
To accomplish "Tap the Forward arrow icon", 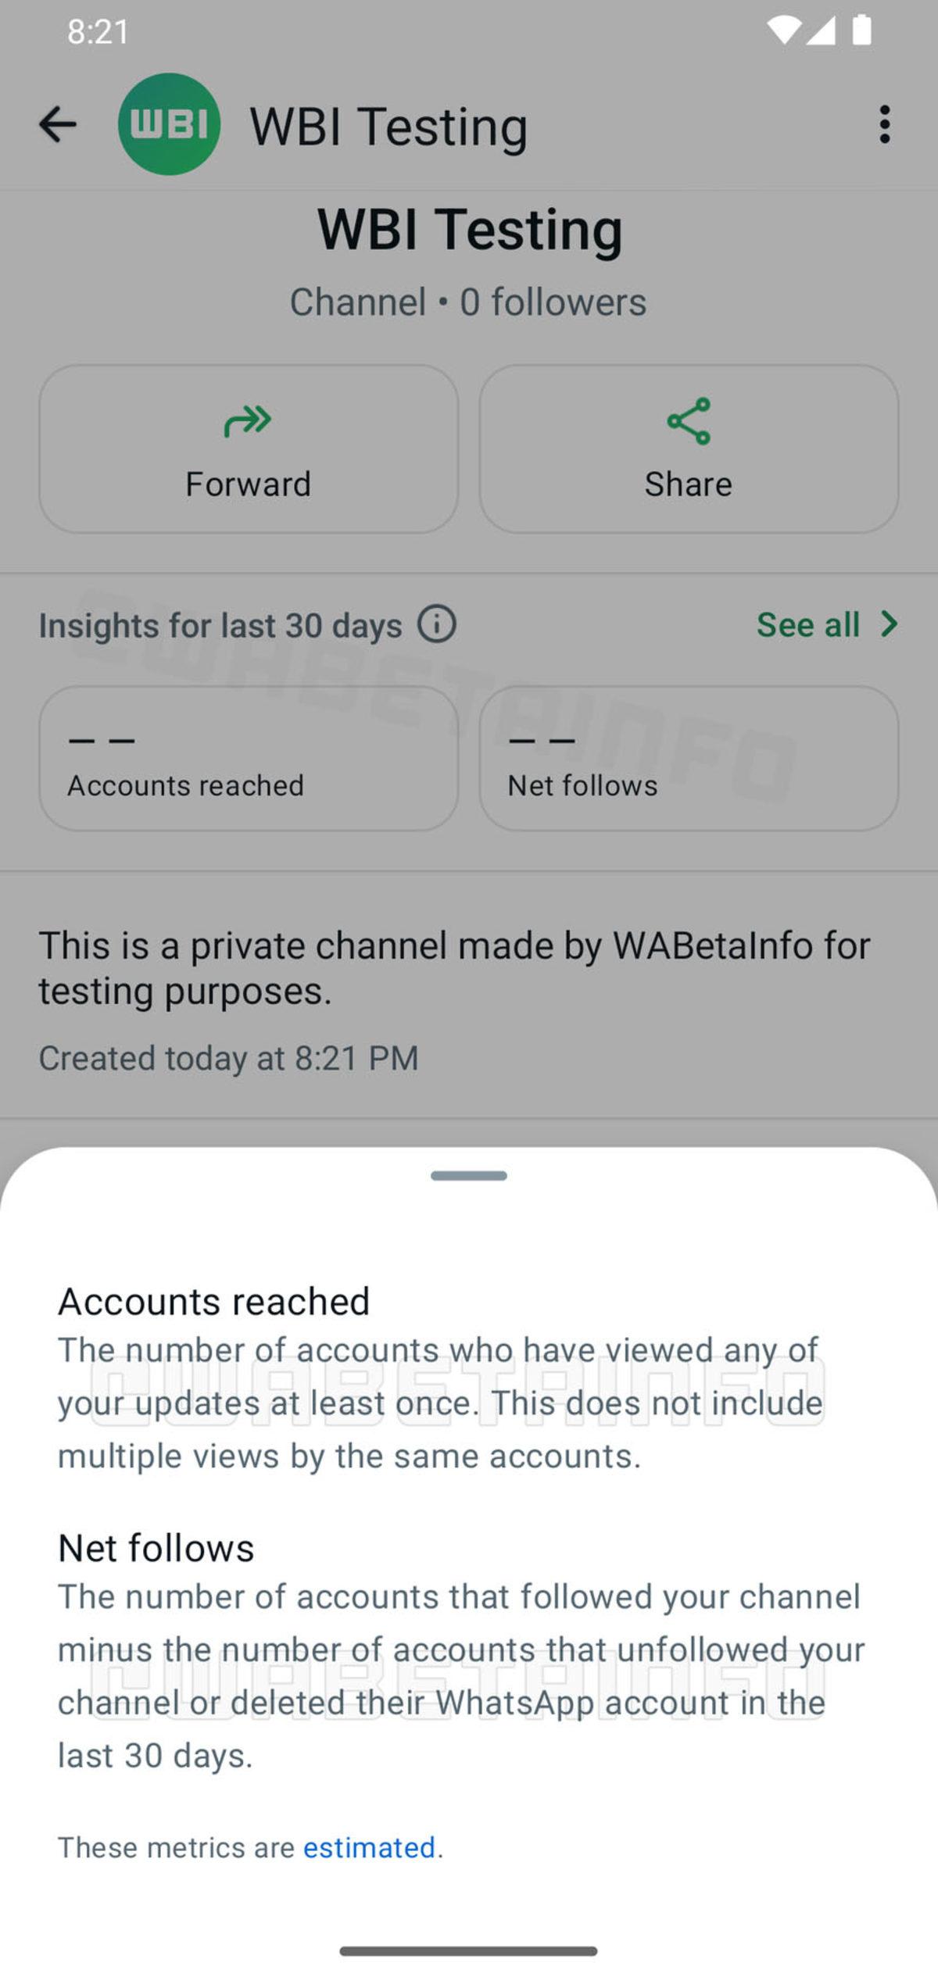I will pos(247,422).
